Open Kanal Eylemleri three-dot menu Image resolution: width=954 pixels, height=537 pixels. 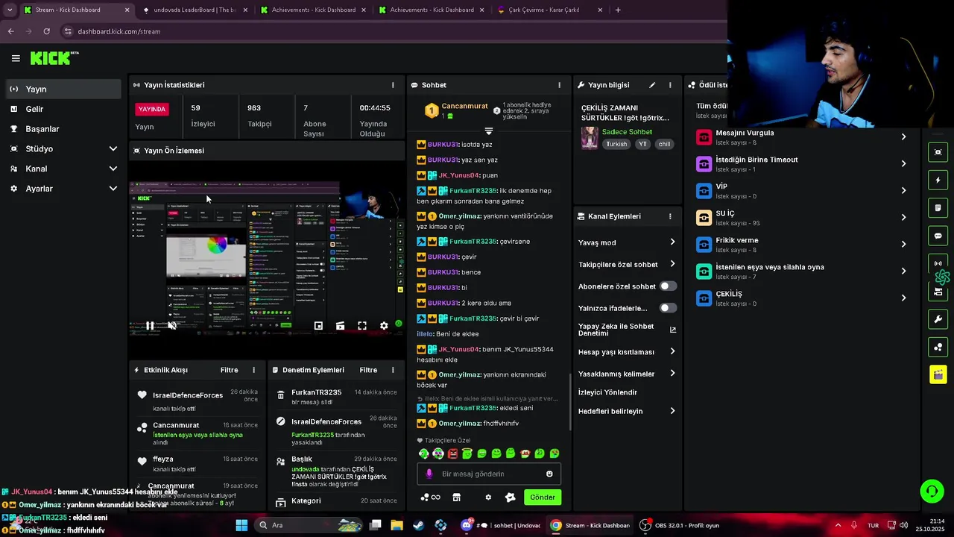[x=670, y=216]
